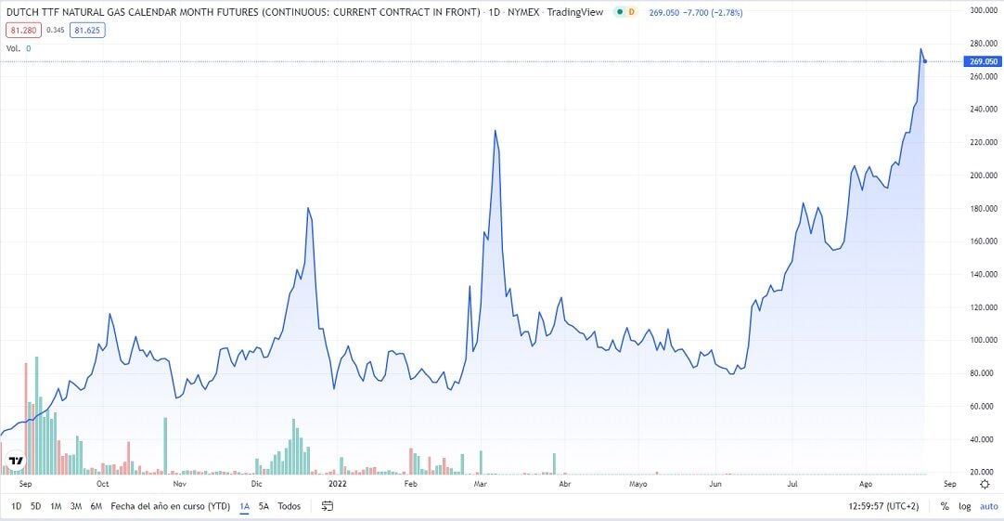Switch chart range to 1M
The image size is (1004, 521).
(x=56, y=506)
